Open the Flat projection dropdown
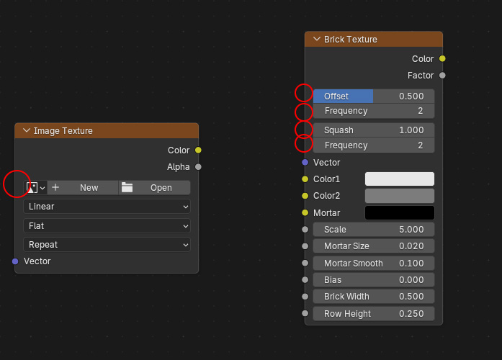This screenshot has height=360, width=502. click(107, 226)
